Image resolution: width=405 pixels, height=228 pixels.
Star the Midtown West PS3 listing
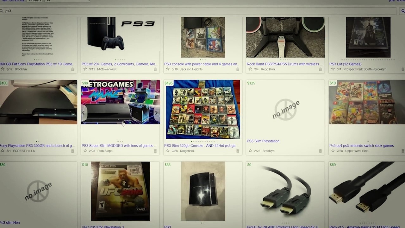point(85,69)
